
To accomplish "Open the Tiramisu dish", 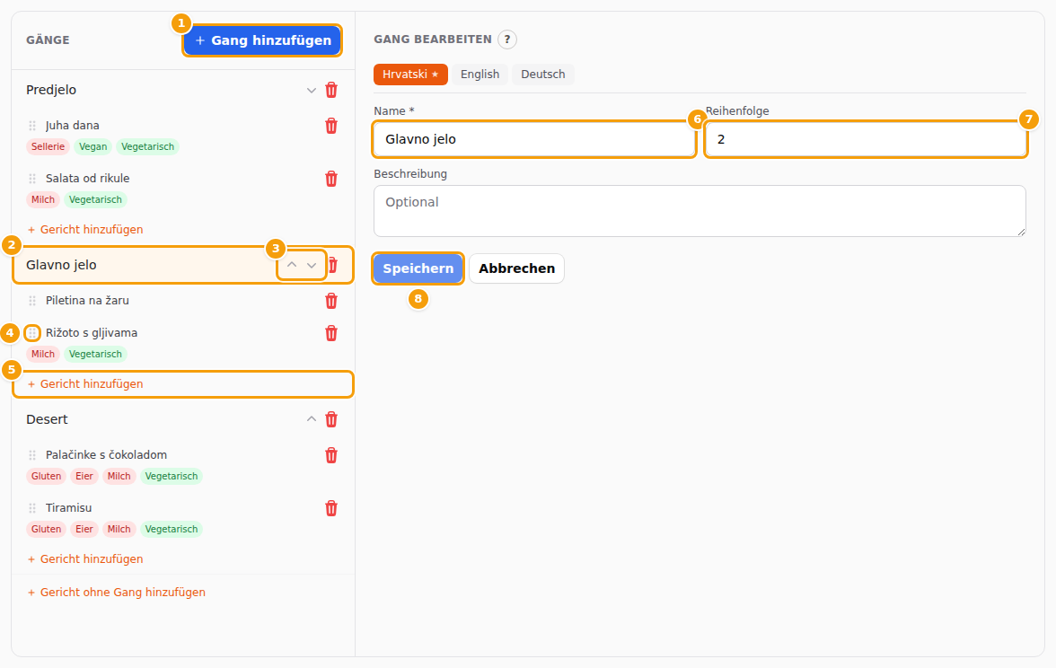I will 68,508.
